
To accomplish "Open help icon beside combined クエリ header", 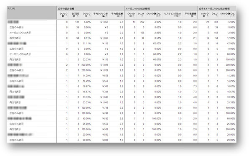I will point(216,16).
